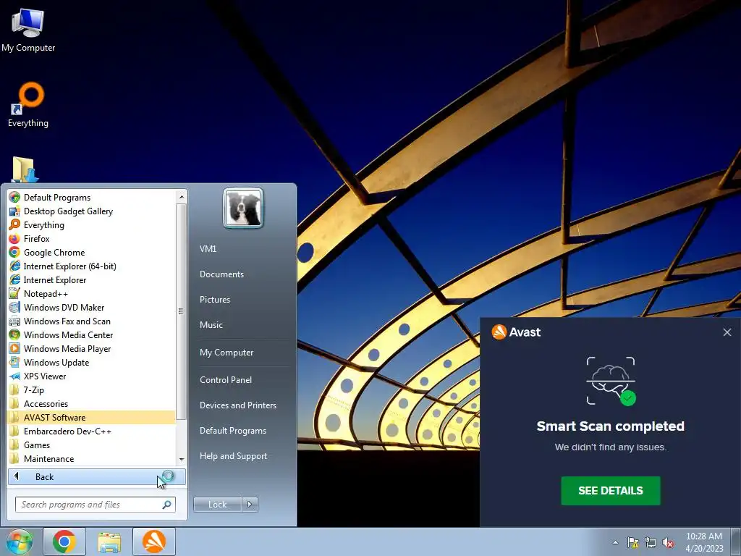Screen dimensions: 741x556
Task: Open Avast from the taskbar
Action: 154,542
